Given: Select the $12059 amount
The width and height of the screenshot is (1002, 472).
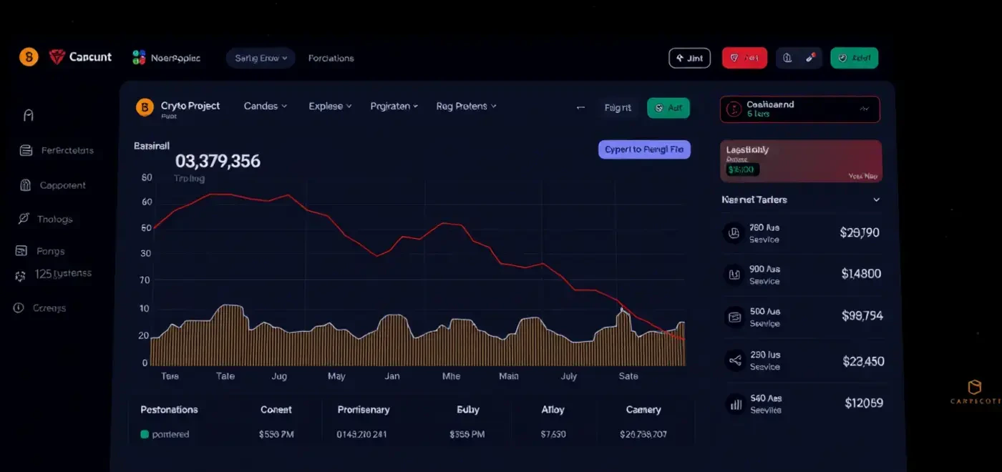Looking at the screenshot, I should click(x=863, y=403).
